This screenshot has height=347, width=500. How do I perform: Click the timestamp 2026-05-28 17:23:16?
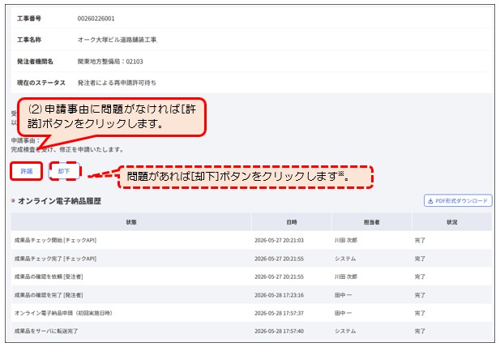[279, 295]
